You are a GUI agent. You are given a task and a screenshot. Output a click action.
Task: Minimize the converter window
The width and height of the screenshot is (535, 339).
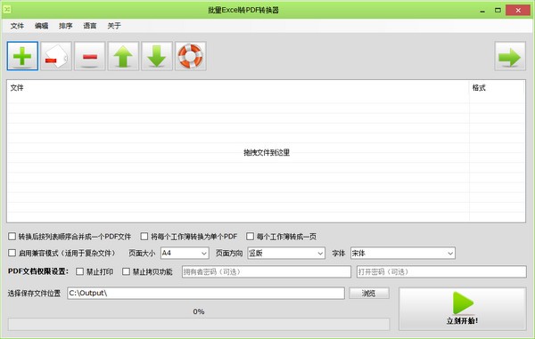point(482,10)
